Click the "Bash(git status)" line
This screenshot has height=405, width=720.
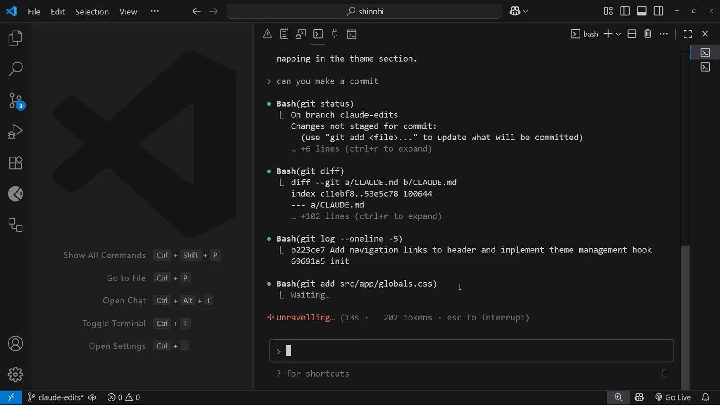(x=315, y=104)
